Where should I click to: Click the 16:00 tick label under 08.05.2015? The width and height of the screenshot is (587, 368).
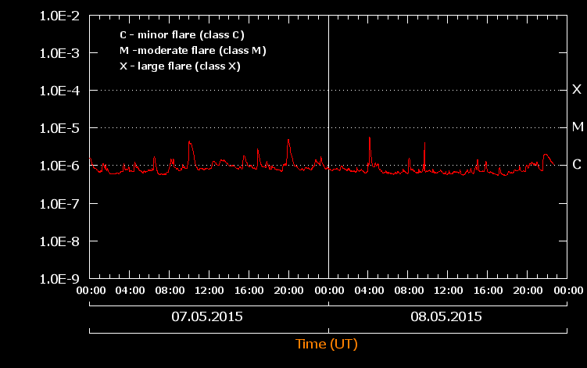coord(487,291)
